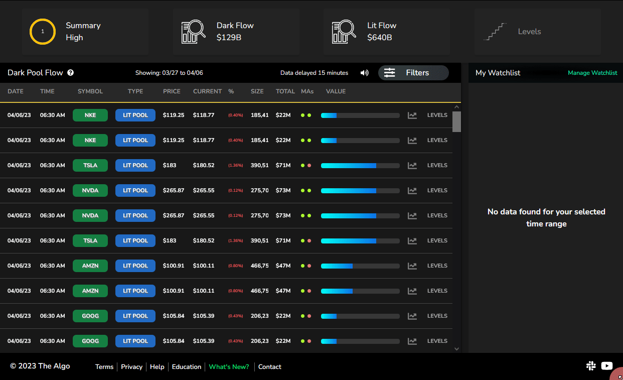Select the first TSLA symbol badge
This screenshot has width=623, height=380.
pos(90,165)
